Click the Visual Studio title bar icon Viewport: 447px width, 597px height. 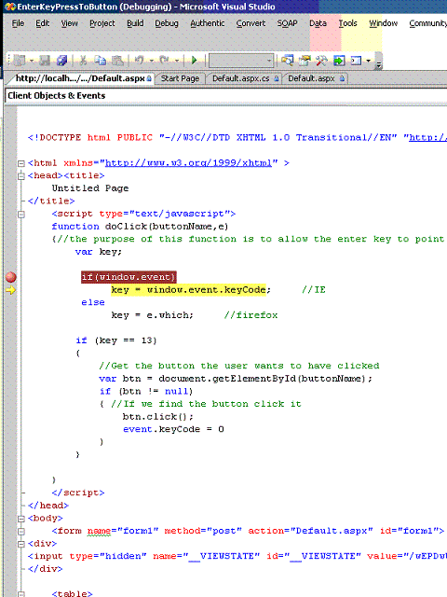coord(10,7)
